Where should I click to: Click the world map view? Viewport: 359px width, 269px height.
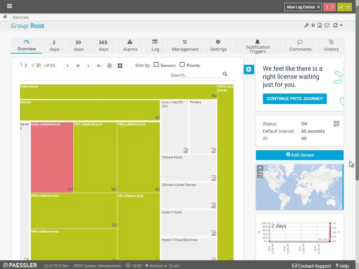pyautogui.click(x=300, y=187)
